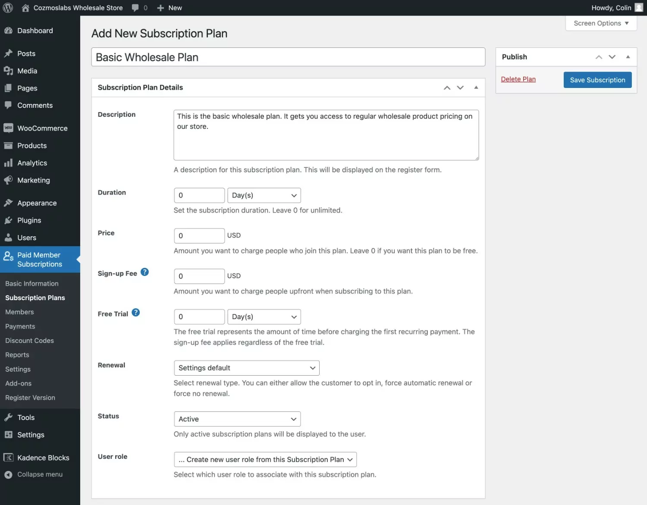Click the Tools wrench icon
The width and height of the screenshot is (647, 505).
coord(8,417)
